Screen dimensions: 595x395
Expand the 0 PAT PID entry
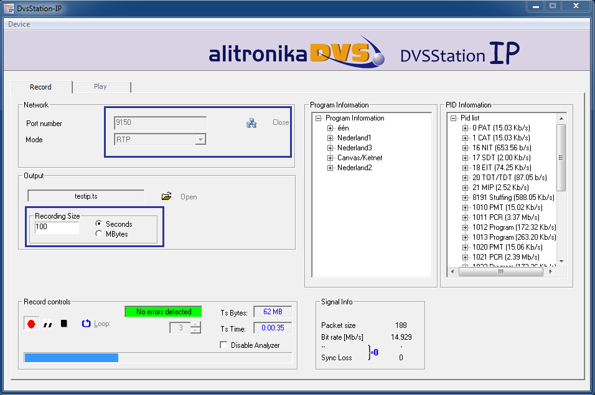click(x=466, y=128)
